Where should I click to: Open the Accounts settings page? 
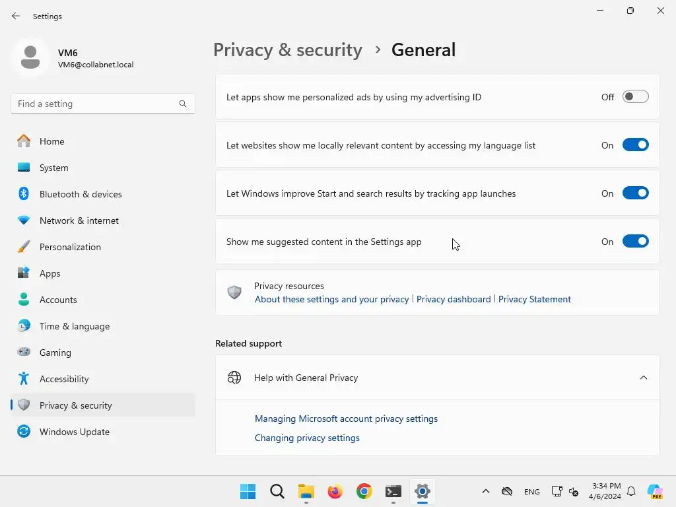tap(58, 300)
